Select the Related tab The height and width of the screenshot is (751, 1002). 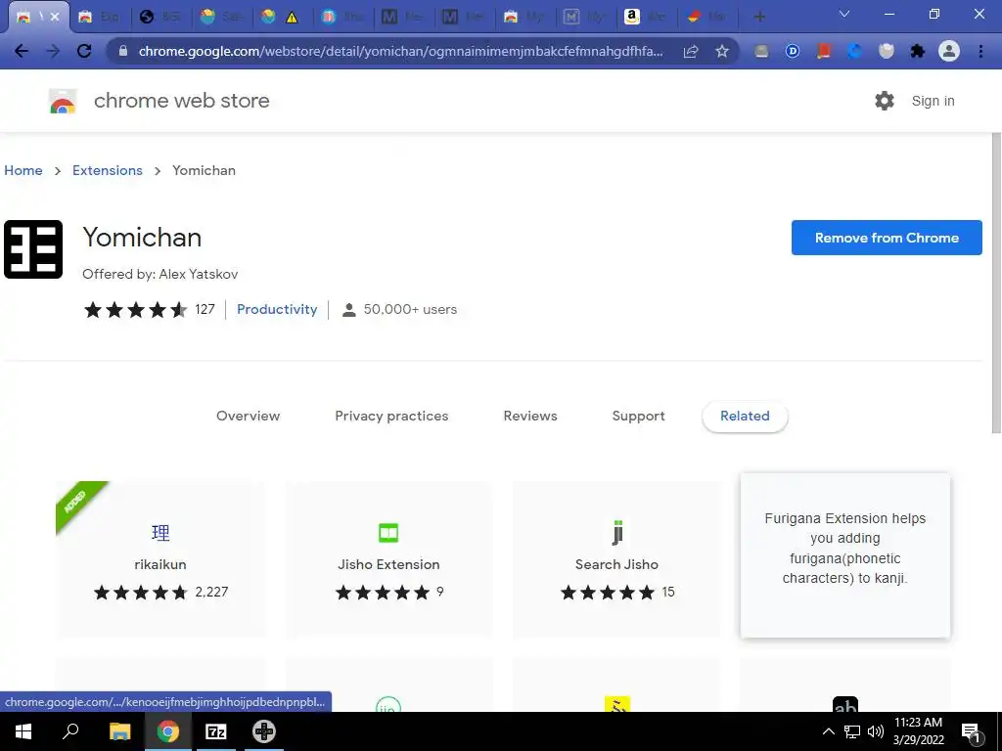tap(745, 416)
